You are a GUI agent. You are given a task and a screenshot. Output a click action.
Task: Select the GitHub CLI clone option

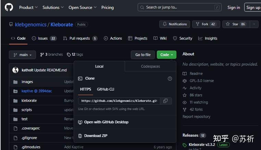tap(105, 89)
